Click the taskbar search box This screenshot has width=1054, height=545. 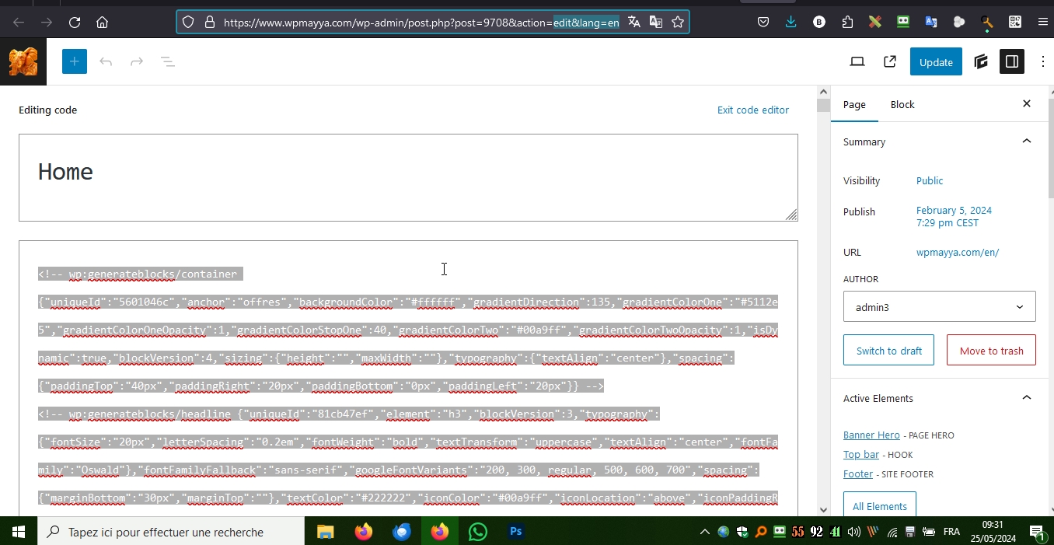click(171, 532)
